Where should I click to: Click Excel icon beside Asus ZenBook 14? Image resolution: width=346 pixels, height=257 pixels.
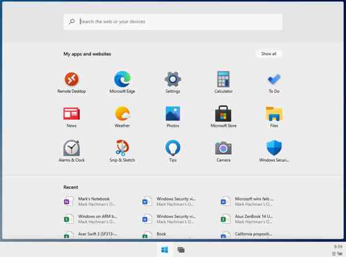225,219
